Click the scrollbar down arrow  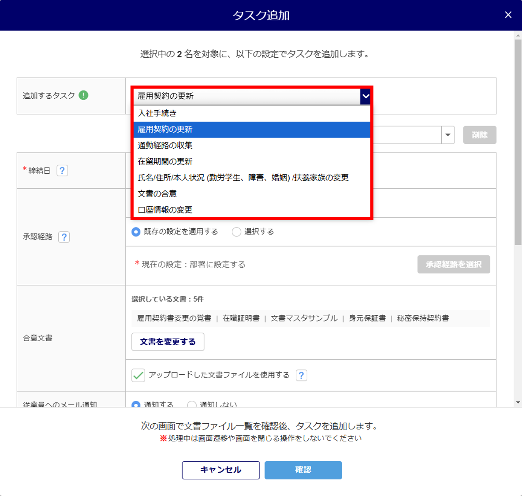click(518, 403)
